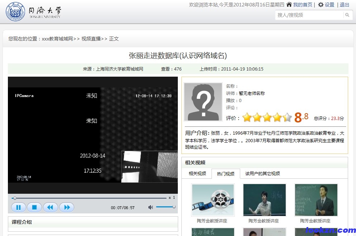Click the second rating star
356x236 pixels.
click(257, 117)
